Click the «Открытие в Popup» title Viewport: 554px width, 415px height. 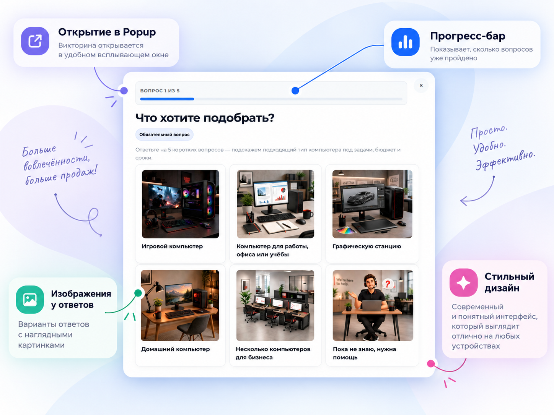click(107, 32)
